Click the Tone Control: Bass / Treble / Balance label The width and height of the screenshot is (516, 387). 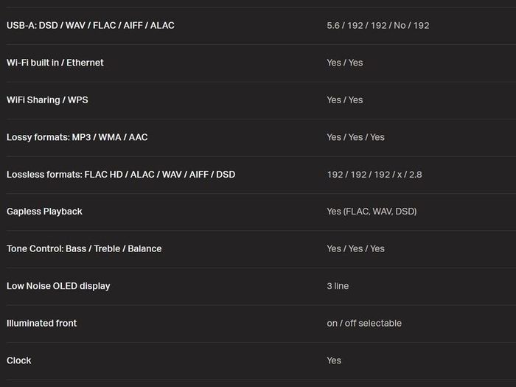click(x=84, y=248)
